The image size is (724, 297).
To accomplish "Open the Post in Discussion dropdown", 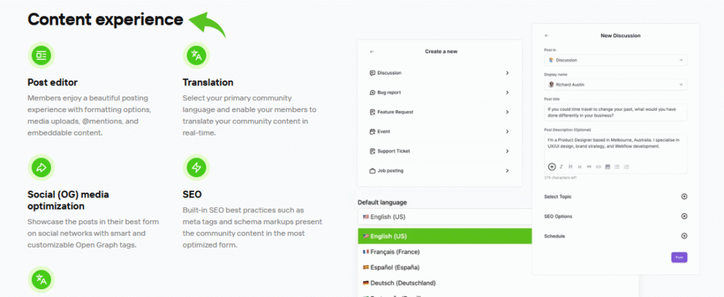I will (x=614, y=61).
